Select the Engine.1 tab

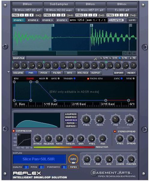[19, 20]
